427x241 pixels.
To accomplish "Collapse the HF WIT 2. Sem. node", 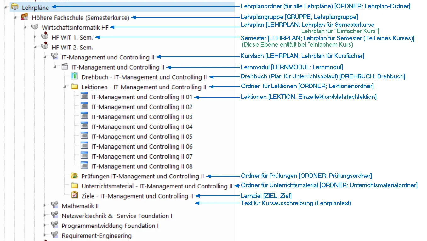I will (35, 47).
